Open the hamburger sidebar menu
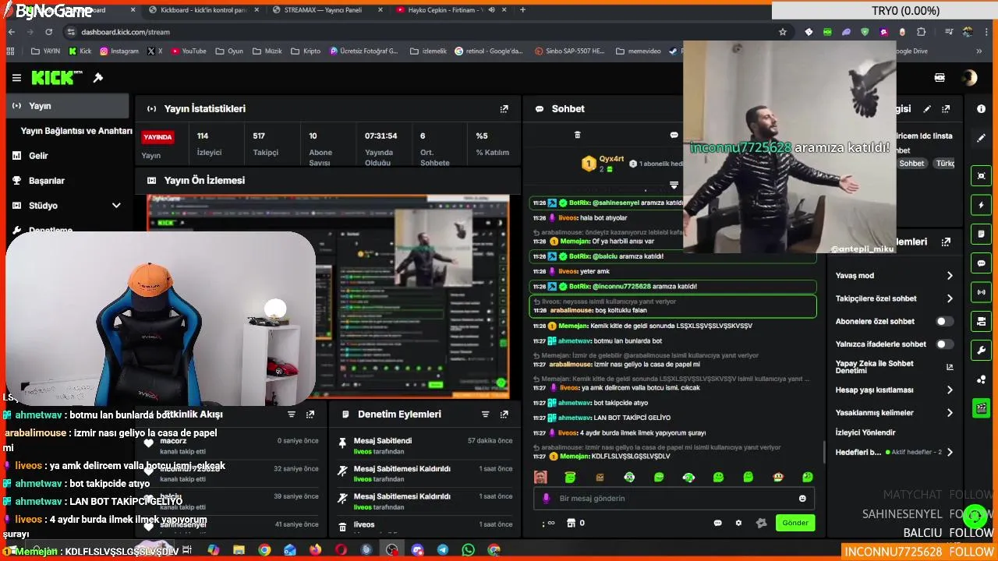This screenshot has height=561, width=998. click(16, 78)
